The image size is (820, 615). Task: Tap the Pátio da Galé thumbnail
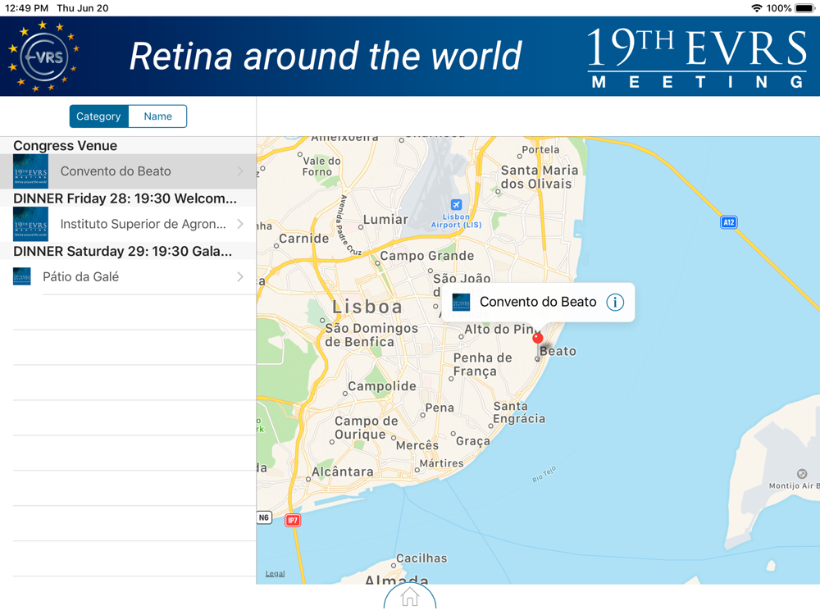point(22,276)
